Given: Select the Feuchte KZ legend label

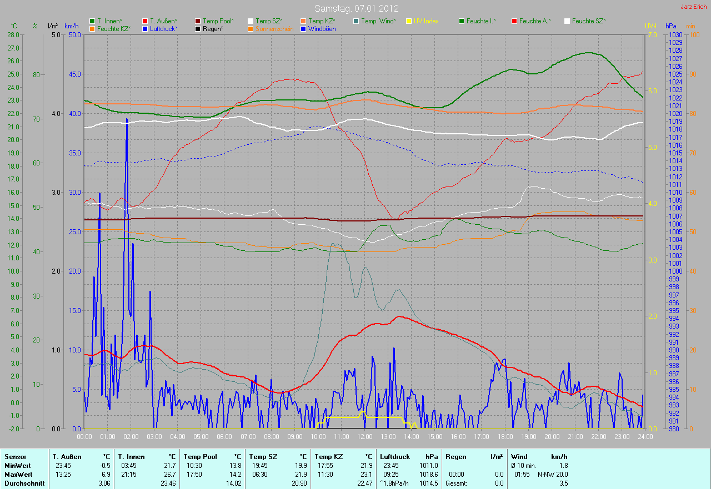Looking at the screenshot, I should tap(114, 28).
